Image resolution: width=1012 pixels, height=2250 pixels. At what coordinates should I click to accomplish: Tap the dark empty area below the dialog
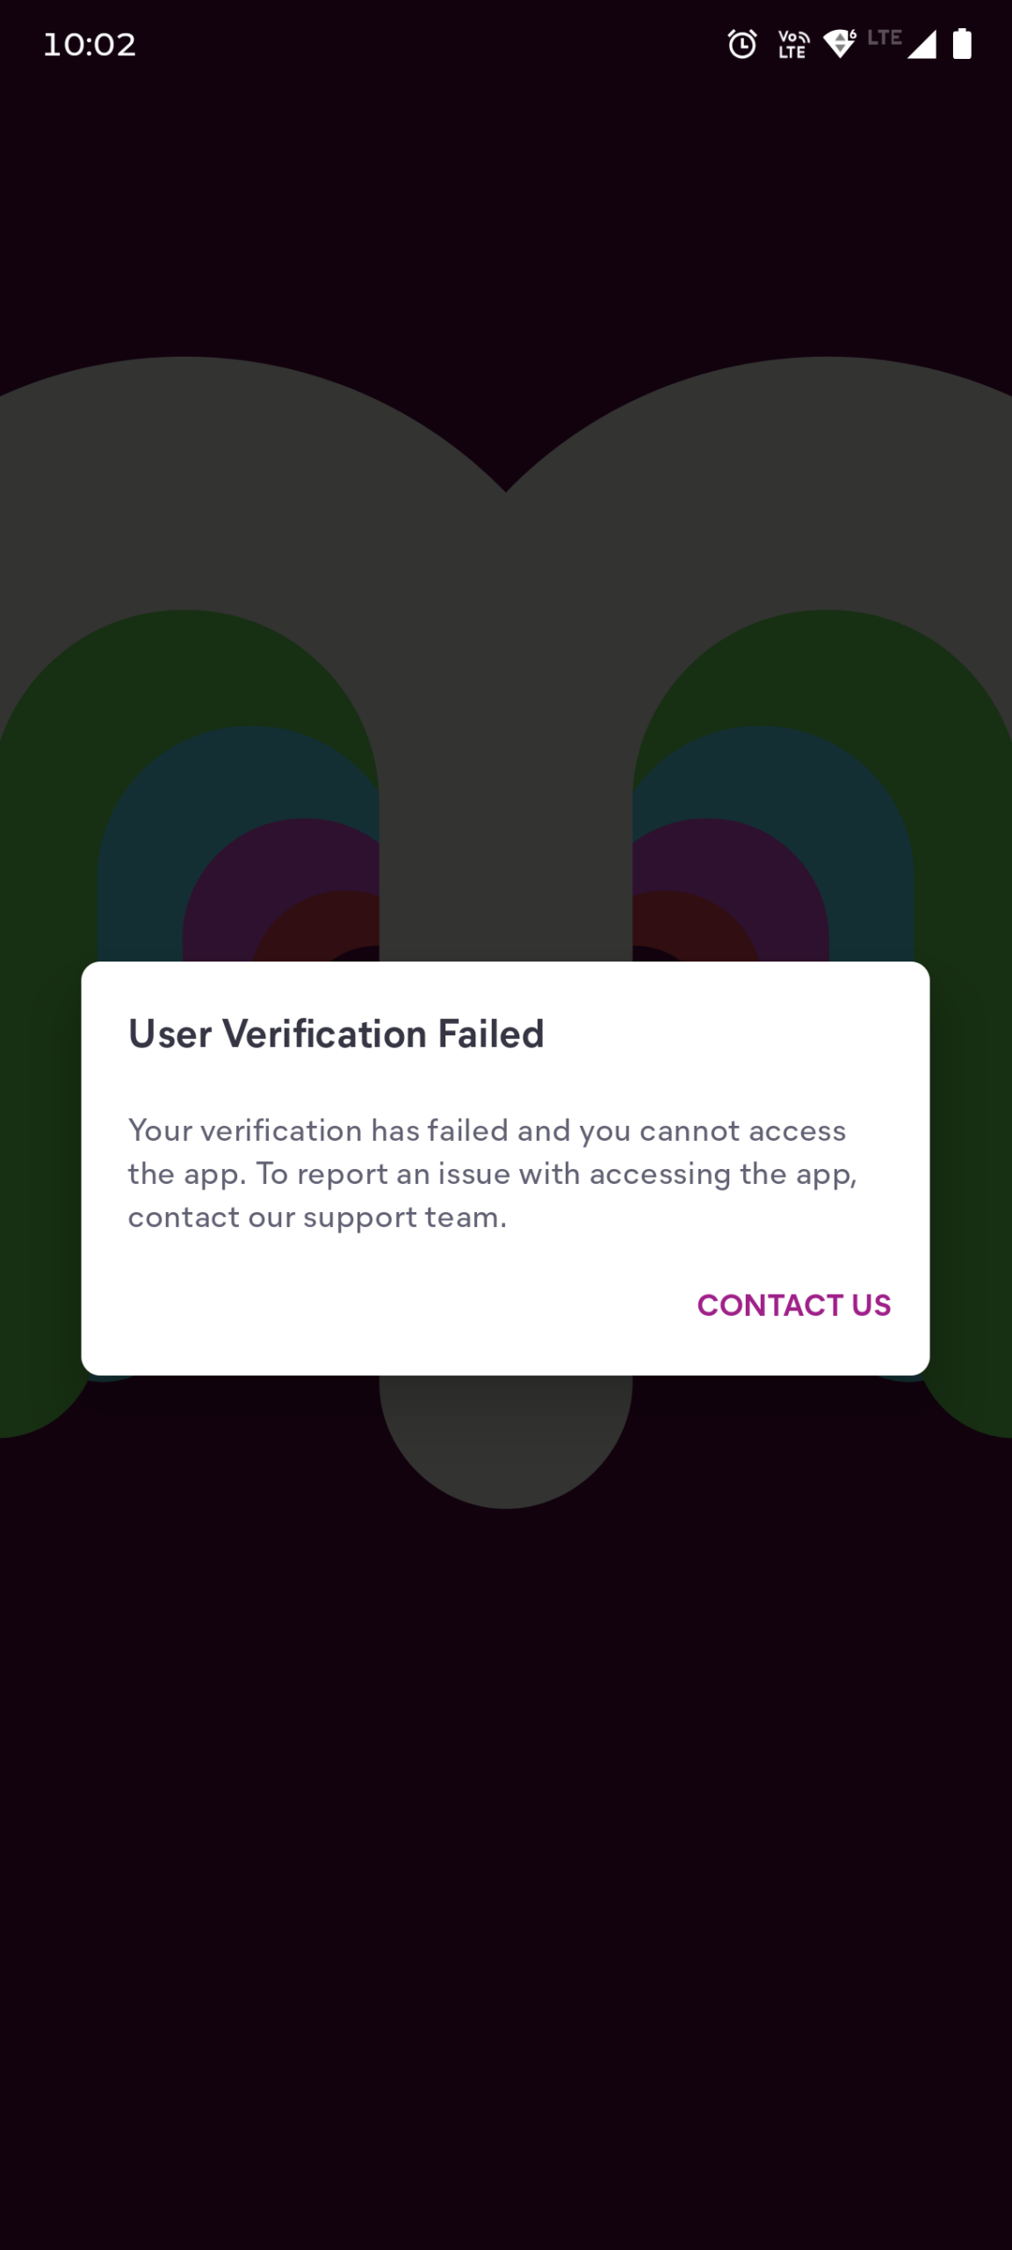506,1846
